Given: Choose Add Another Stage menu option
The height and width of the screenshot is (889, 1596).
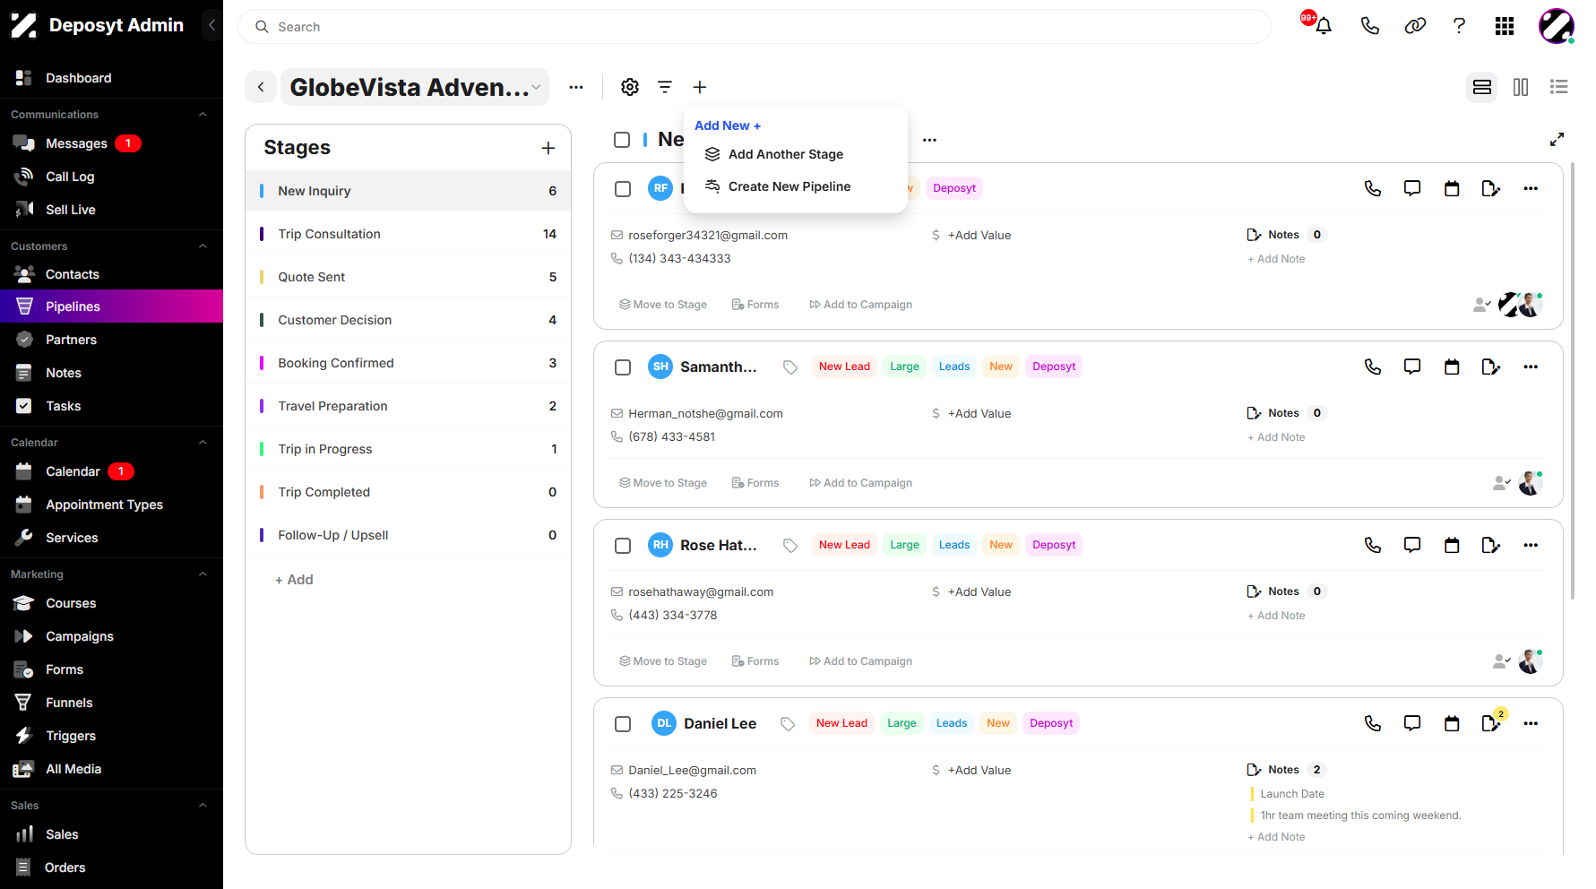Looking at the screenshot, I should (785, 154).
